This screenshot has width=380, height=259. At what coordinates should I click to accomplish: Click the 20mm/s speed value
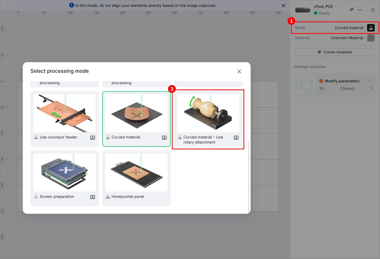pos(347,89)
